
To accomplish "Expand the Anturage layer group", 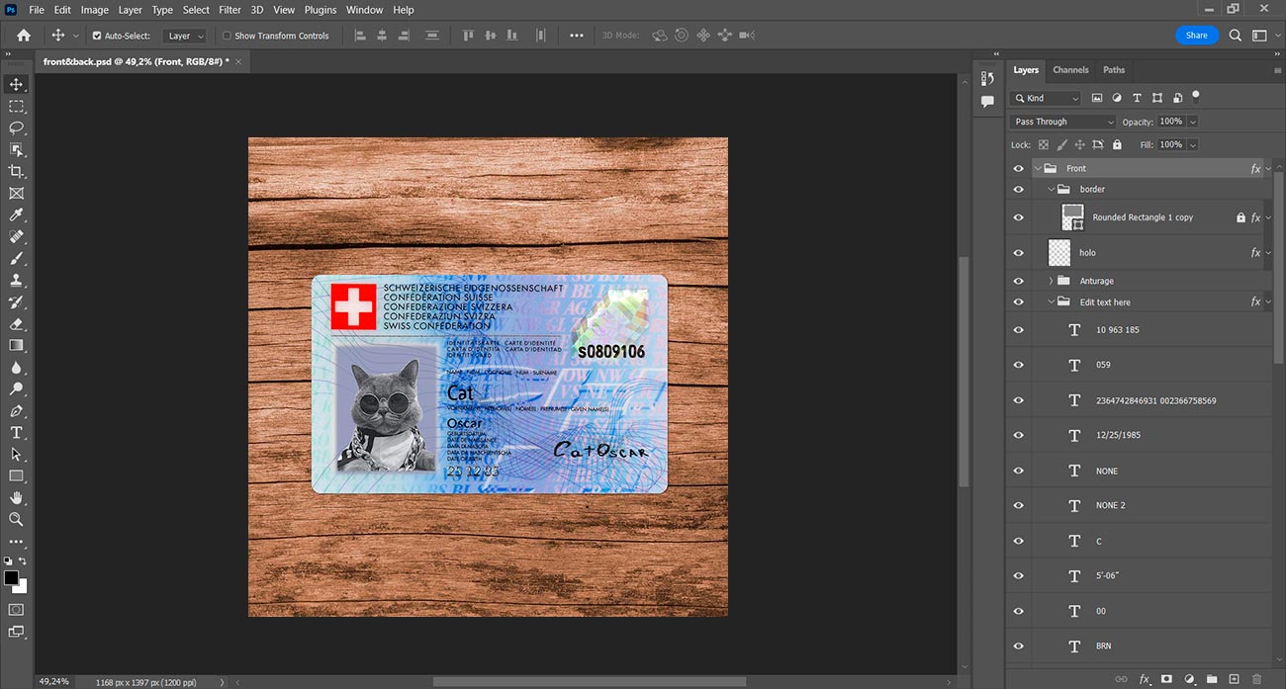I will pyautogui.click(x=1051, y=281).
